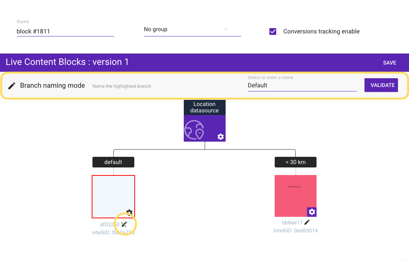Open settings gear on the pink block
Viewport: 409px width, 262px height.
[312, 212]
